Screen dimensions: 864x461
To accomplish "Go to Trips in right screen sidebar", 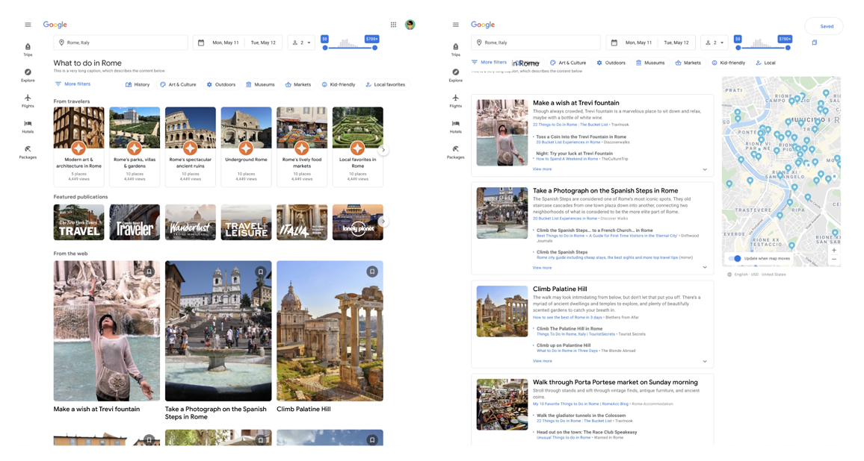I will tap(456, 49).
